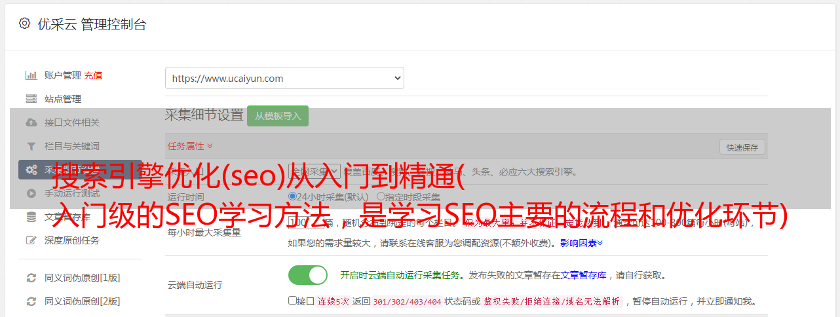Click the refresh icon beside 同义词伪原创[2版]
This screenshot has height=317, width=840.
click(31, 301)
